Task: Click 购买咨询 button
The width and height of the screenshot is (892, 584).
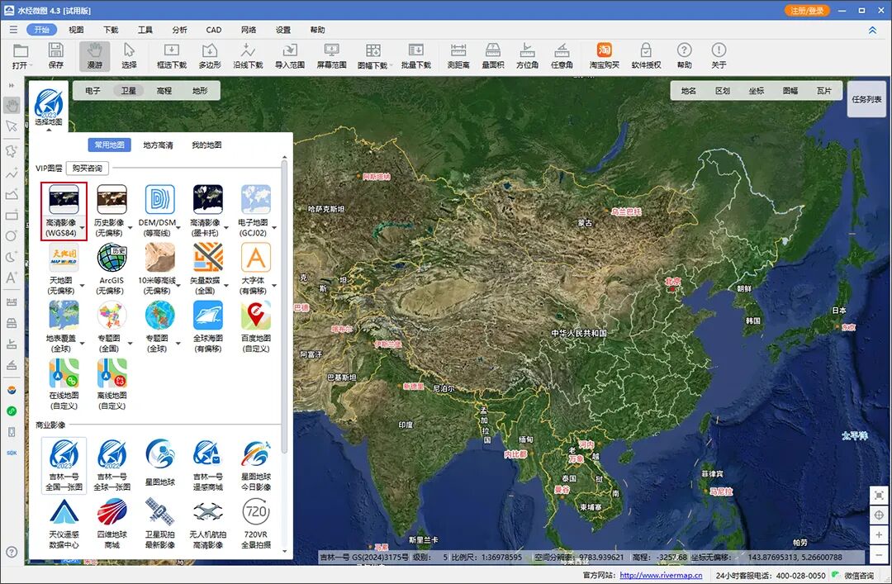Action: [87, 169]
